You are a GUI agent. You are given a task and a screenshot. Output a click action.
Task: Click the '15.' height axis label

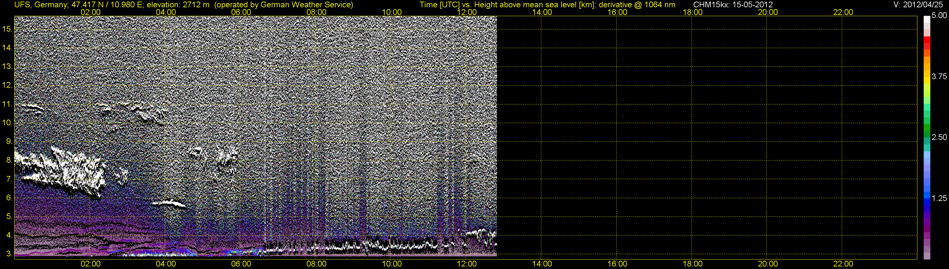(7, 29)
